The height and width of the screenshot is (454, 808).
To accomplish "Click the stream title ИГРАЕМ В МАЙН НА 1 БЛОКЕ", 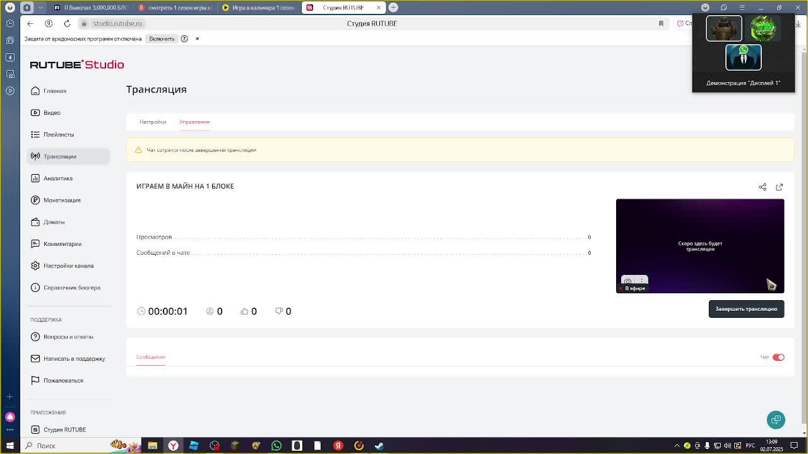I will tap(185, 186).
